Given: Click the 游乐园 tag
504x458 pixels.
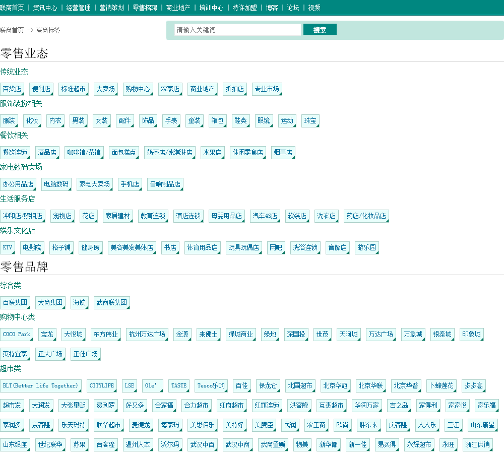Looking at the screenshot, I should pyautogui.click(x=367, y=248).
